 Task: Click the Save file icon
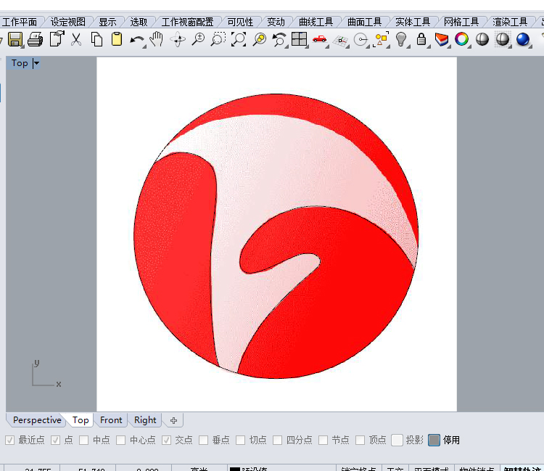[15, 39]
